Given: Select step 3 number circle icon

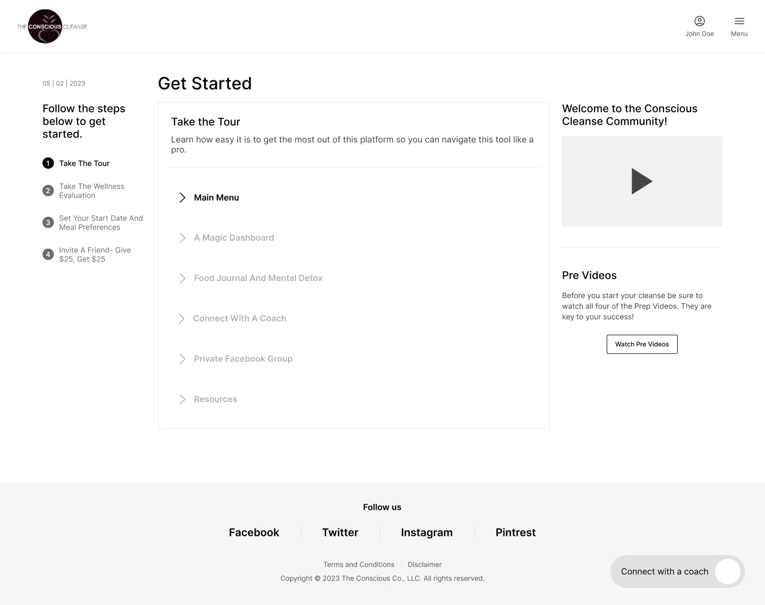Looking at the screenshot, I should pyautogui.click(x=48, y=223).
